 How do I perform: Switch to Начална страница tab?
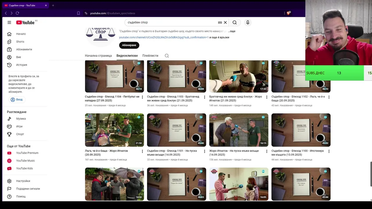pos(98,56)
